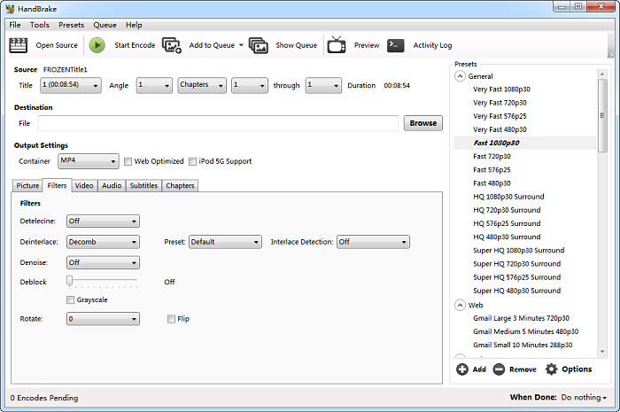Select the HQ 1080p30 Surround preset

click(508, 197)
